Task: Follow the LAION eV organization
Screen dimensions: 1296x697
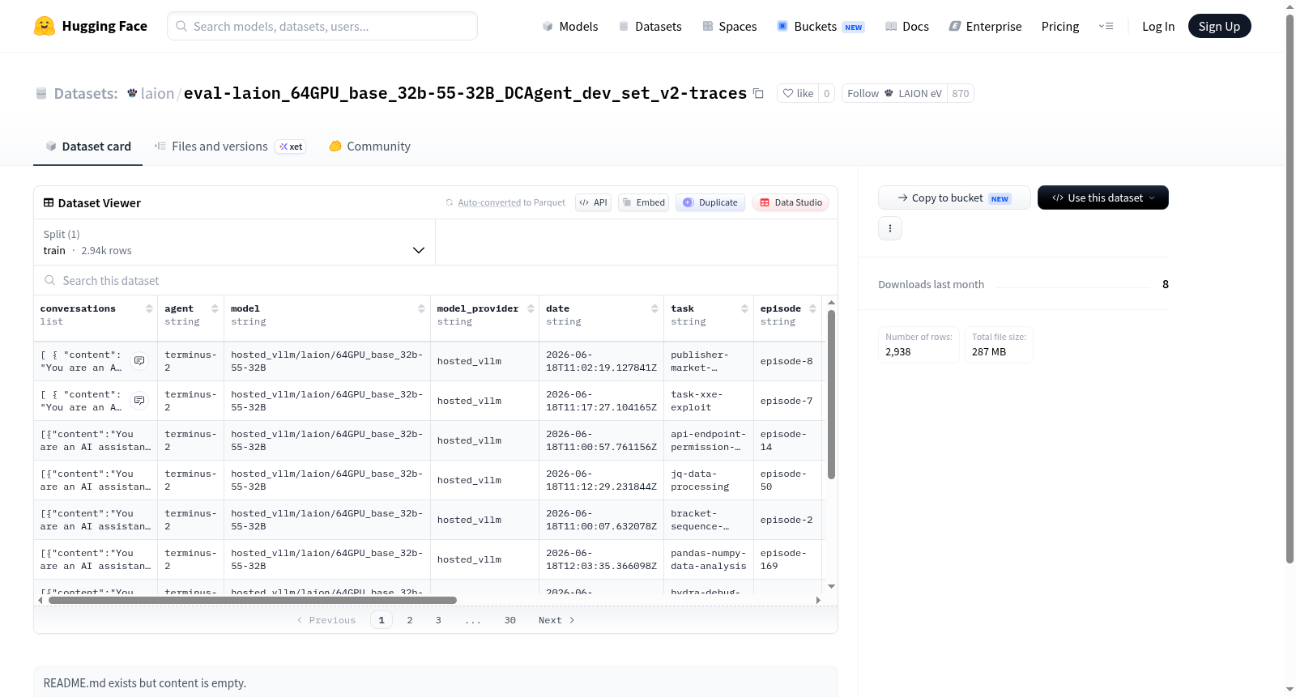Action: [894, 93]
